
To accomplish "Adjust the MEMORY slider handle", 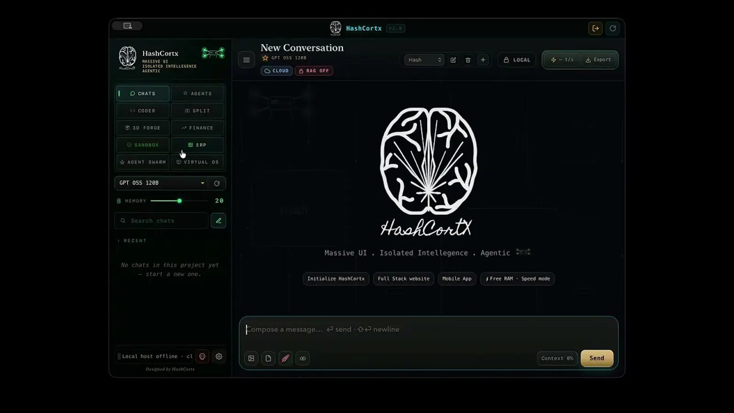I will click(179, 201).
